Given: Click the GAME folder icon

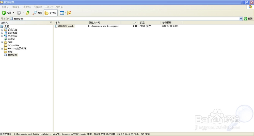Looking at the screenshot, I should tap(6, 42).
